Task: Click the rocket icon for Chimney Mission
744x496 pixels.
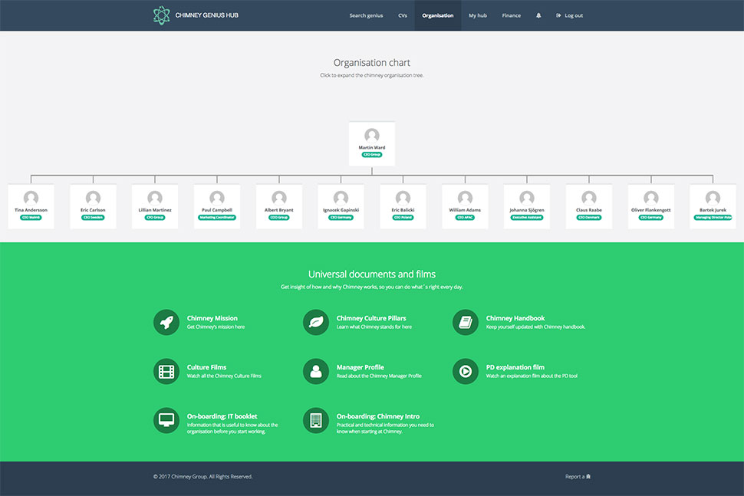Action: pos(166,322)
